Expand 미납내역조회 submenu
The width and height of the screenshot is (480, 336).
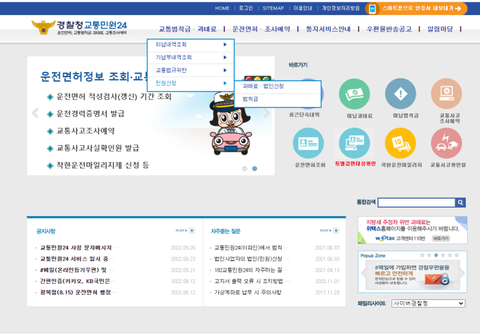click(x=191, y=44)
